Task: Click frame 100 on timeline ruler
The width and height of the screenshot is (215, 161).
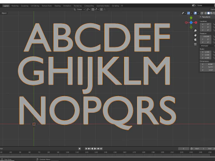Action: click(x=68, y=152)
